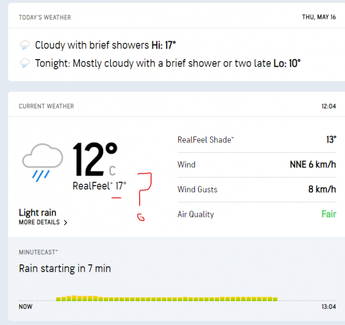Click the TODAY'S WEATHER card header

(x=45, y=17)
